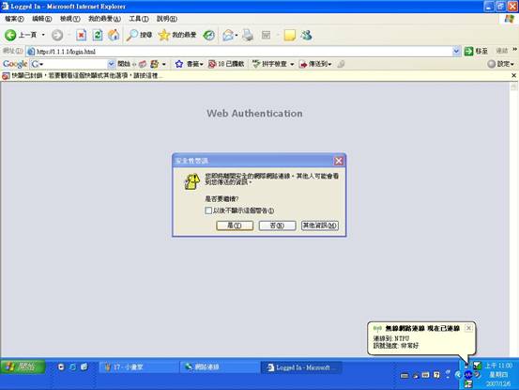Close the wireless network balloon tip

[x=468, y=328]
